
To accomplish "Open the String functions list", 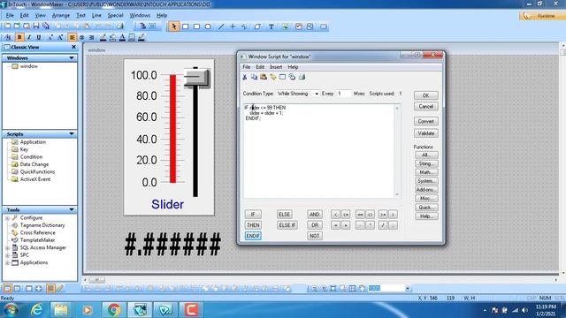I will point(426,163).
